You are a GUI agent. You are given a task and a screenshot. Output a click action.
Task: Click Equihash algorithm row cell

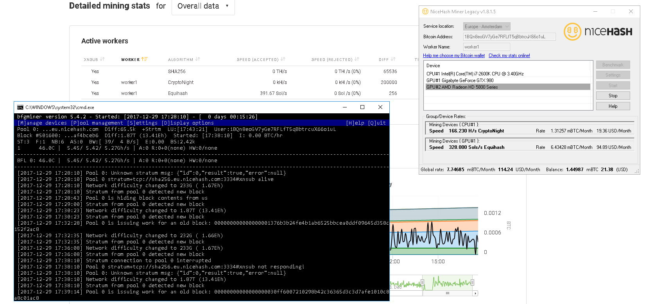(178, 93)
